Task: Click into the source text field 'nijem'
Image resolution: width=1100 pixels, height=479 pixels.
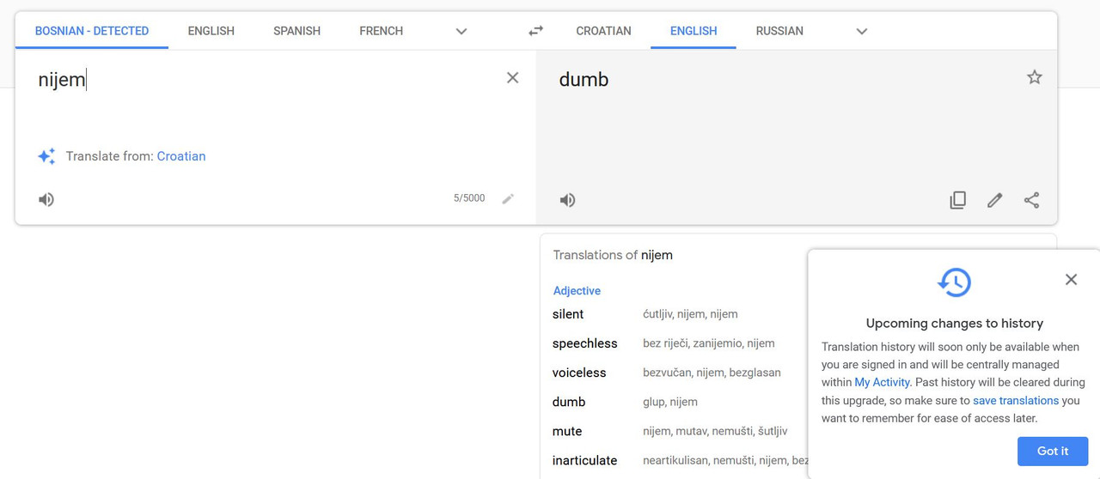Action: click(x=62, y=80)
